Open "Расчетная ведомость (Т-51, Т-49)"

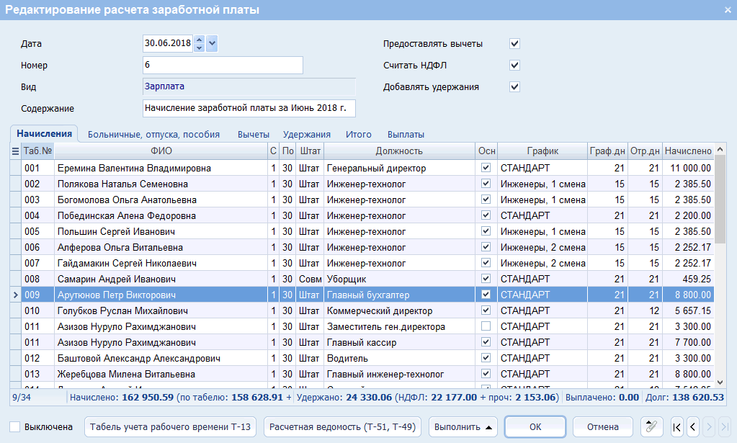coord(342,426)
